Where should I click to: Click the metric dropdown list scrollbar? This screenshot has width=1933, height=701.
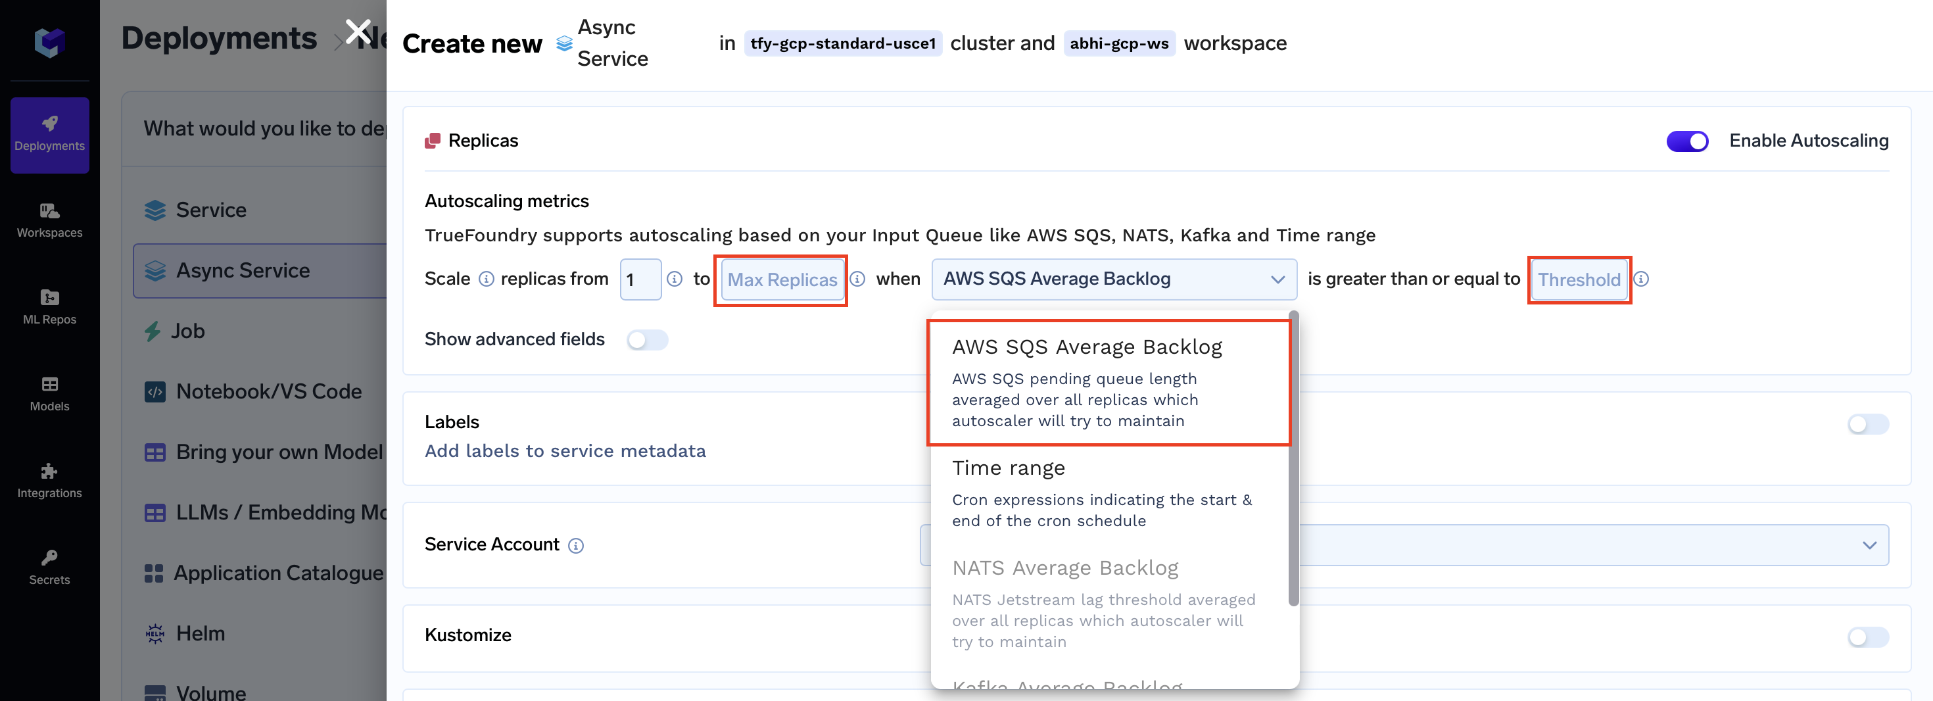(1293, 459)
